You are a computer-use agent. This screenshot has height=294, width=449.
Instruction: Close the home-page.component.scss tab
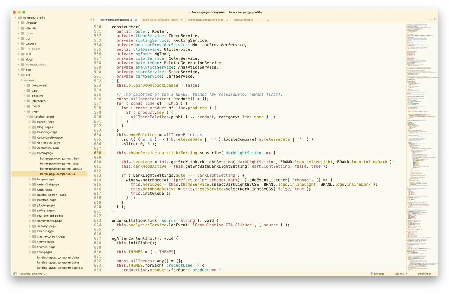[227, 20]
